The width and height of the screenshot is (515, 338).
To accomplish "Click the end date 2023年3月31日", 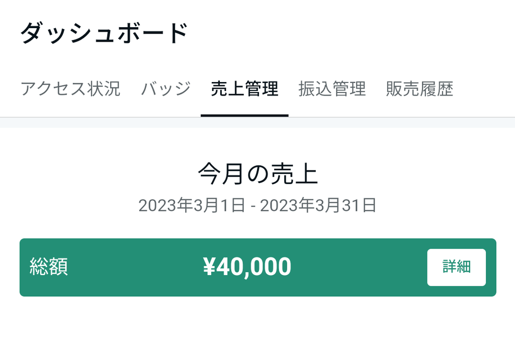I will coord(318,205).
